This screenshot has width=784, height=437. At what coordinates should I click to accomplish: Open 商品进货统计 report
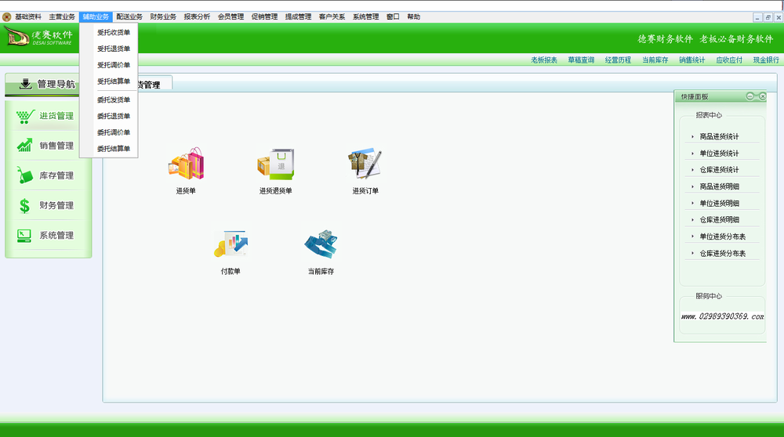719,137
